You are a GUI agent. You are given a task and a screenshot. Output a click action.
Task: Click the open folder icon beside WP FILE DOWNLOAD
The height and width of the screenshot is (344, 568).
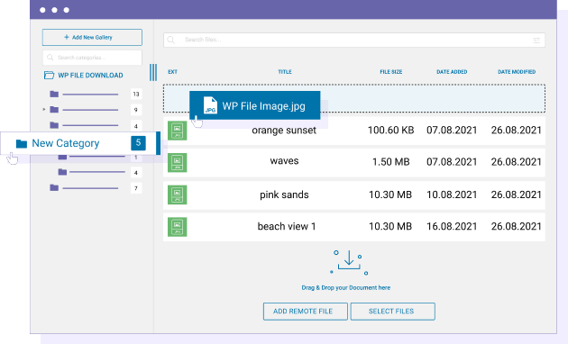(x=49, y=76)
